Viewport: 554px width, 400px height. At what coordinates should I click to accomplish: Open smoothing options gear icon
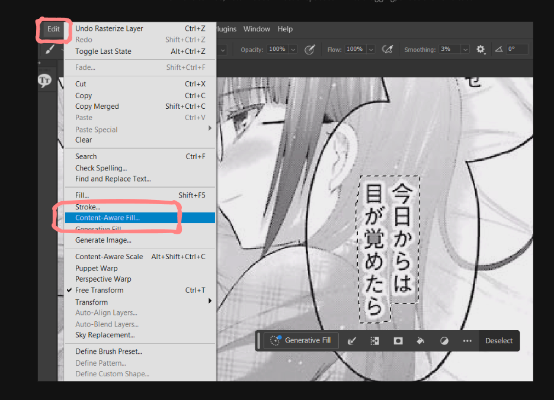[481, 49]
